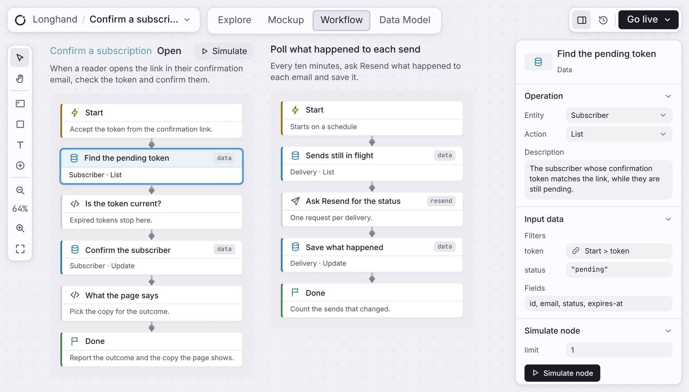Click the 64% zoom level indicator

point(20,209)
